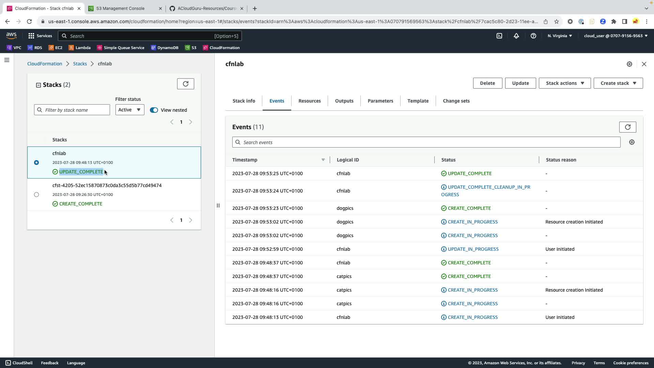The image size is (654, 368).
Task: Expand the Stack actions dropdown
Action: (564, 83)
